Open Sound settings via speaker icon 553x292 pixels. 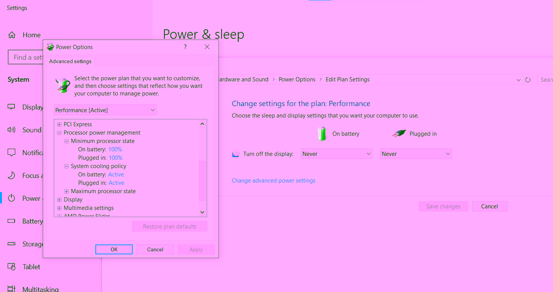(11, 130)
